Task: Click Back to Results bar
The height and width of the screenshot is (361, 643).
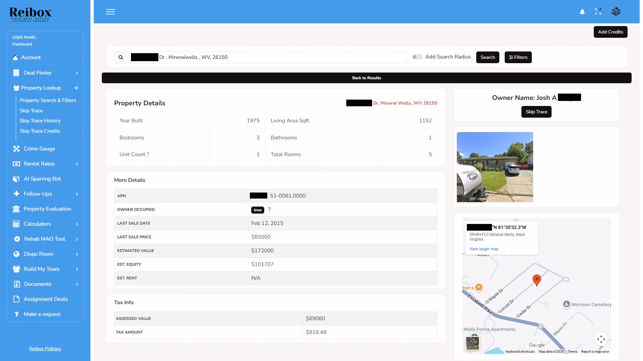Action: tap(366, 78)
